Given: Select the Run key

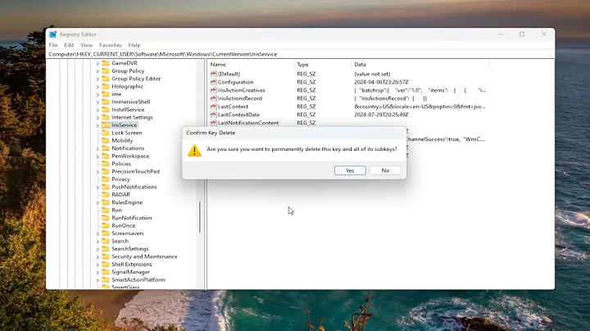Looking at the screenshot, I should (x=116, y=210).
